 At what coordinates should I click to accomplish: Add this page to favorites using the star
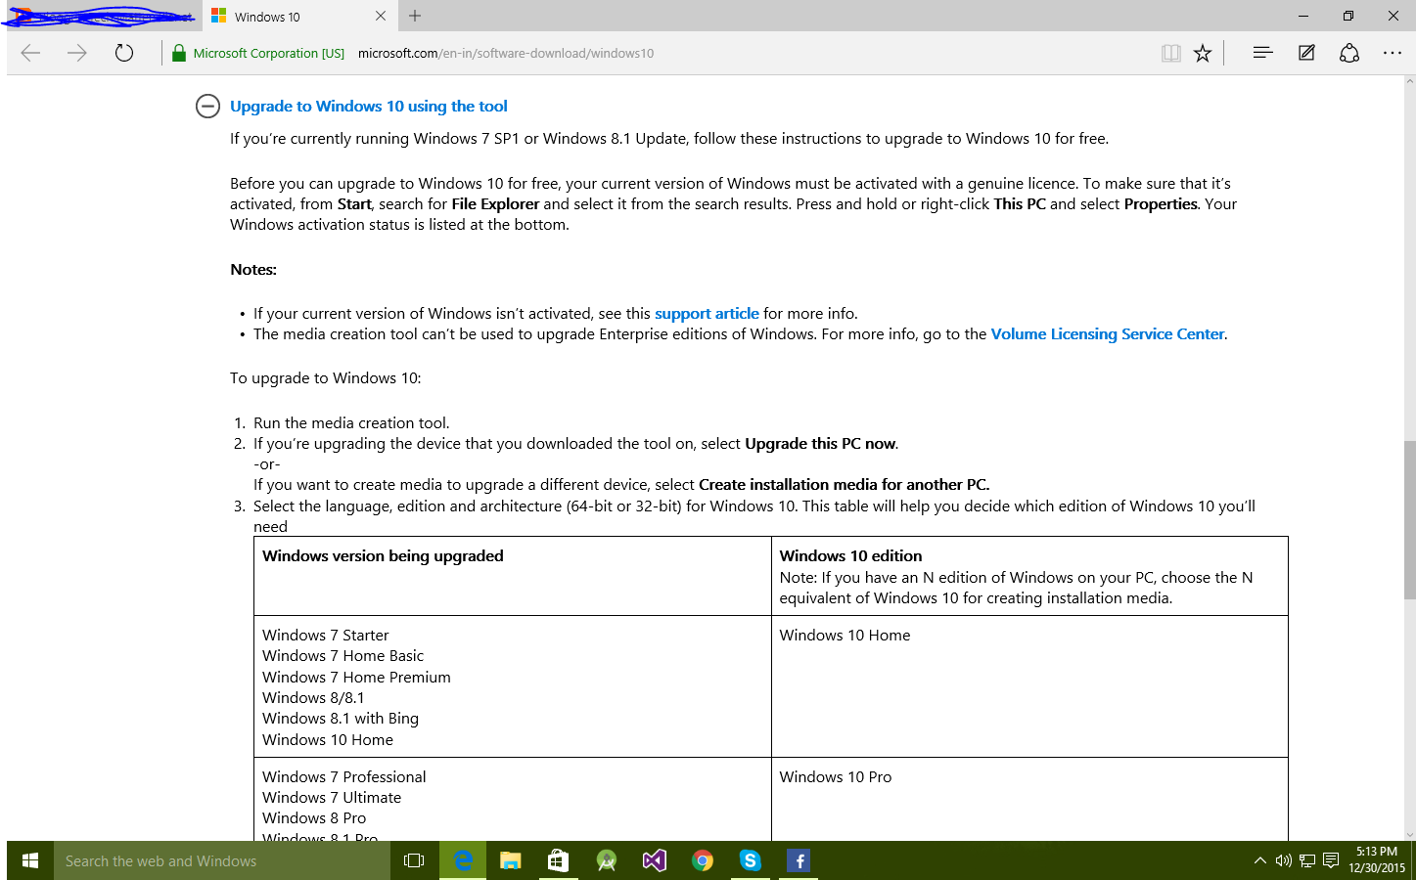click(x=1203, y=54)
